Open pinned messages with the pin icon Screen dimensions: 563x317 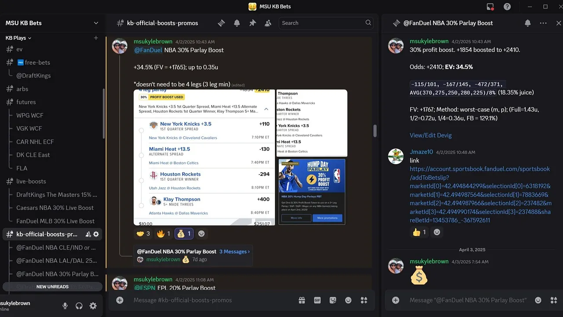click(252, 23)
